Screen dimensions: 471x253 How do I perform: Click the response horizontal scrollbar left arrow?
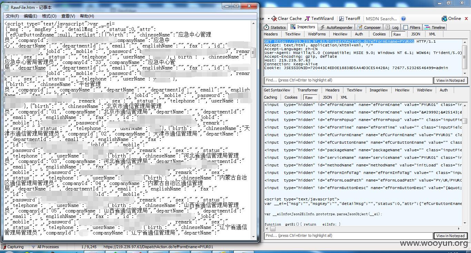267,228
